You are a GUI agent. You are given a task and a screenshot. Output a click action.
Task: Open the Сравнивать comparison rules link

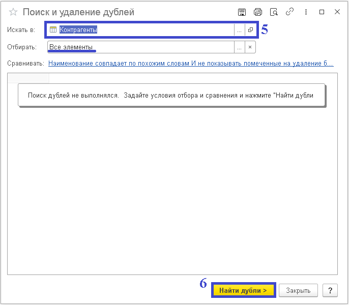[x=191, y=64]
